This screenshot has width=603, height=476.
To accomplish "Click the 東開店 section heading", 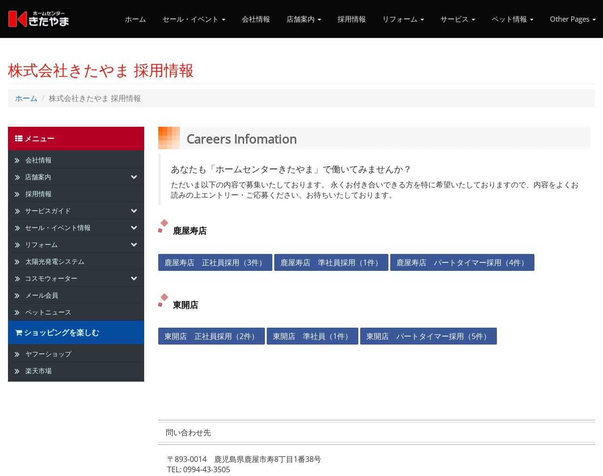I will (186, 305).
